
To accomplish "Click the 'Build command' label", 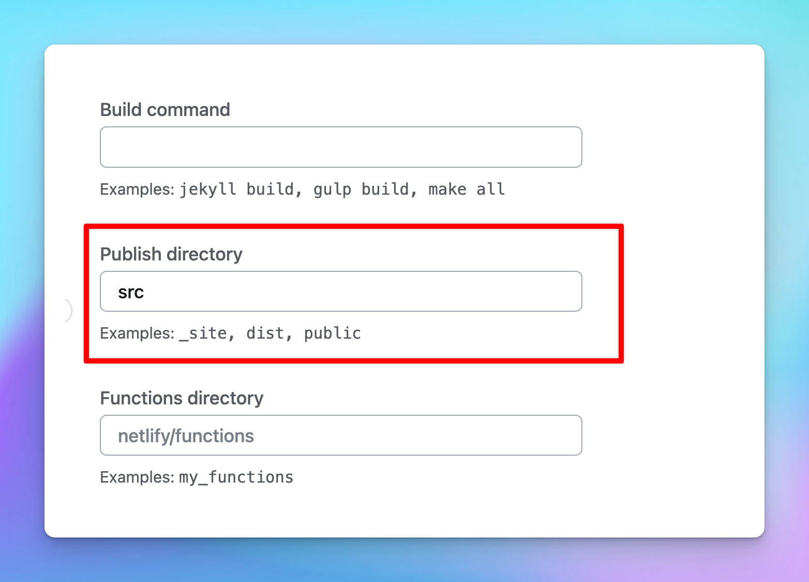I will coord(164,110).
